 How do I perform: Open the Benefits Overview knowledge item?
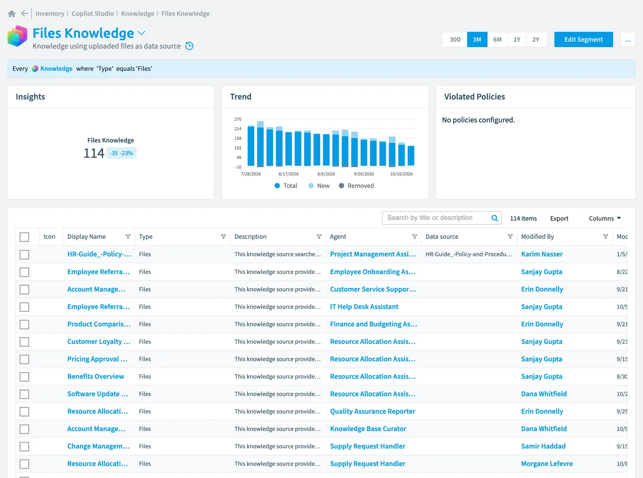(96, 377)
